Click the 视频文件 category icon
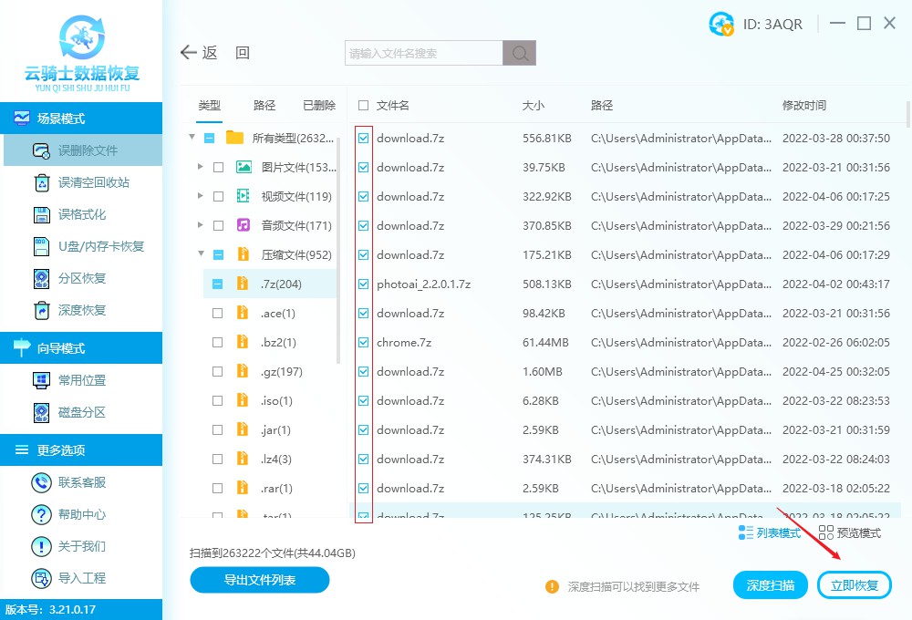 244,196
